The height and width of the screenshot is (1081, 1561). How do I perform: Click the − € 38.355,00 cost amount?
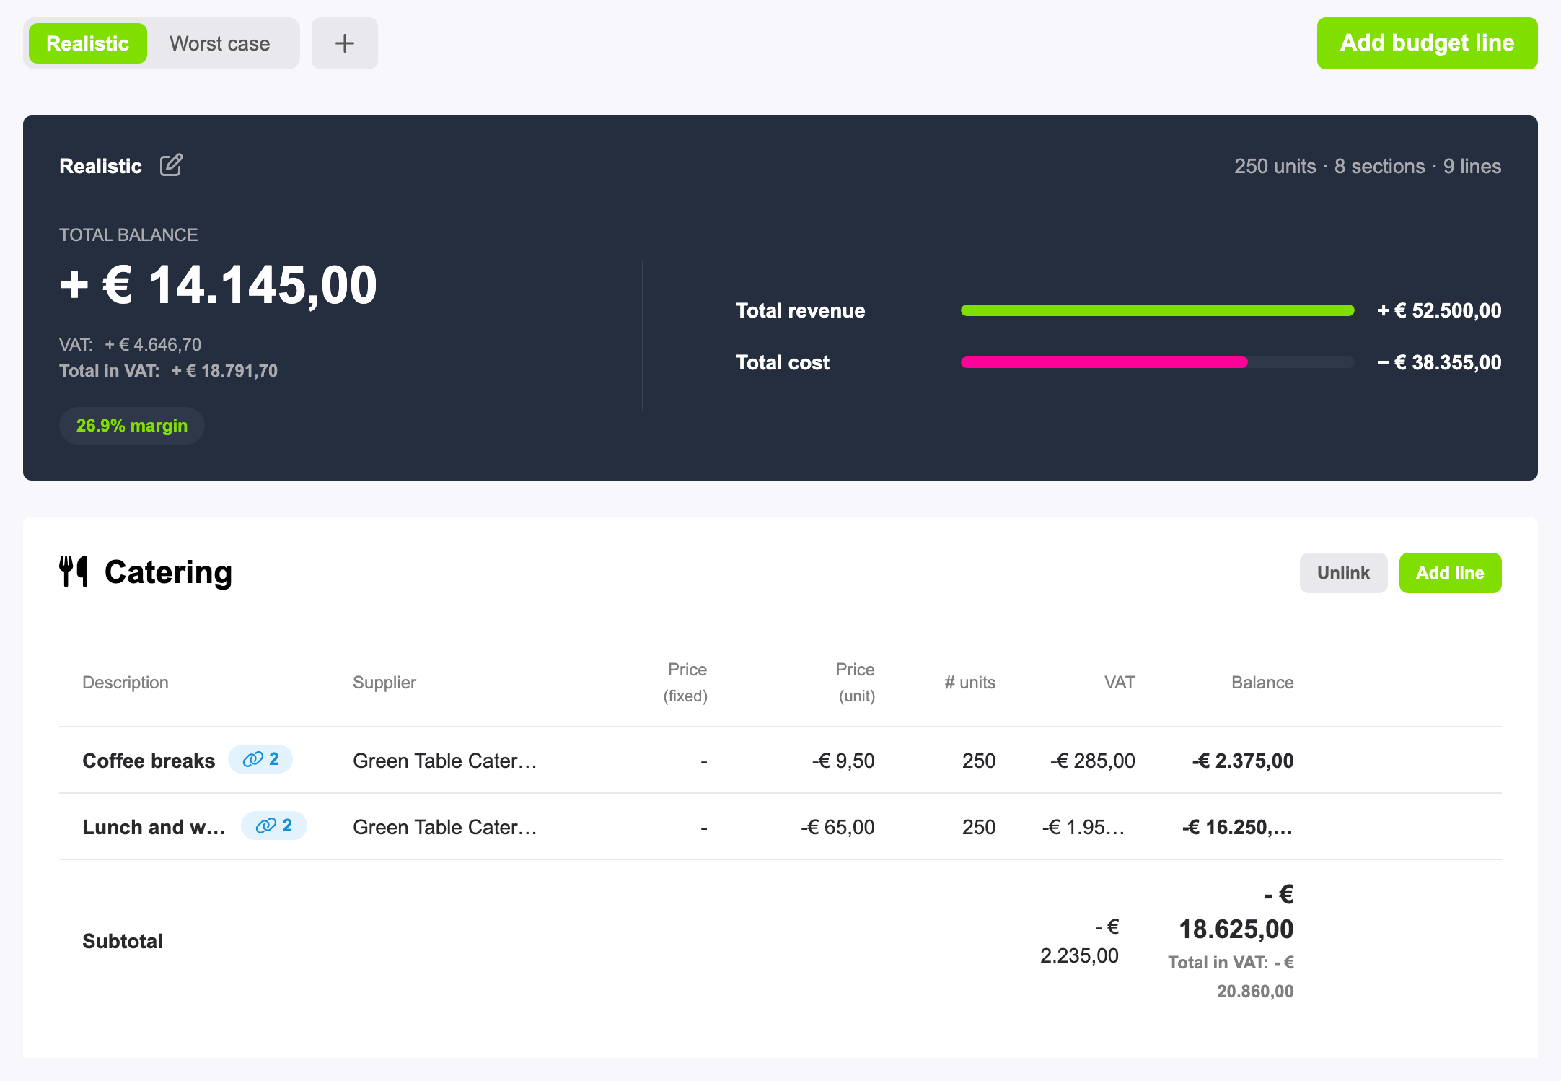1440,362
